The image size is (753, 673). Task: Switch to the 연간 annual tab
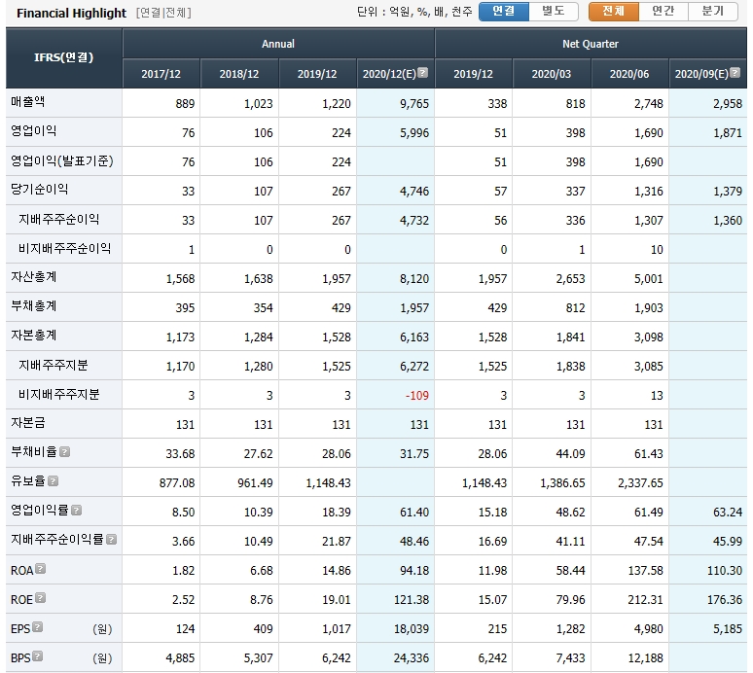[663, 11]
